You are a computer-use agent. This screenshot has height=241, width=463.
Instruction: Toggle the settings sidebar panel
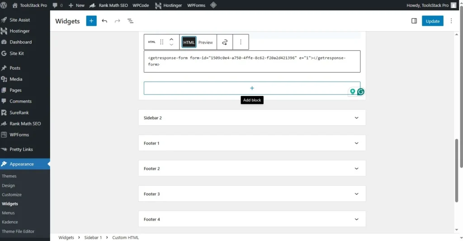coord(414,21)
